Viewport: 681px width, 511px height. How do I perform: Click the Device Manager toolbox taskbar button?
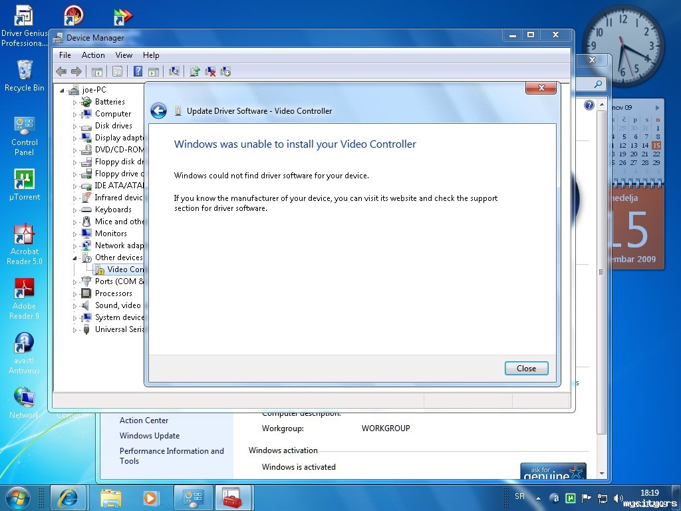pyautogui.click(x=232, y=498)
